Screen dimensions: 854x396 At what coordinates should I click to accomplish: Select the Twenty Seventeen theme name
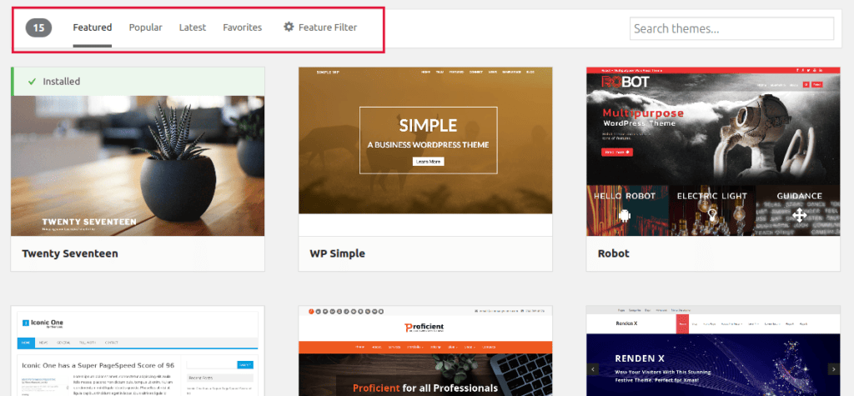(70, 253)
